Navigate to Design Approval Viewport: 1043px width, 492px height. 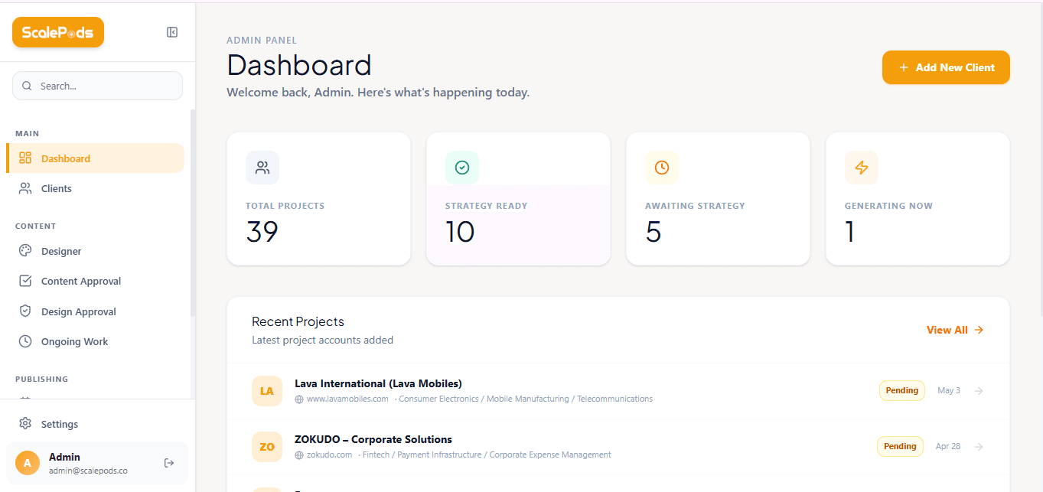pyautogui.click(x=96, y=311)
